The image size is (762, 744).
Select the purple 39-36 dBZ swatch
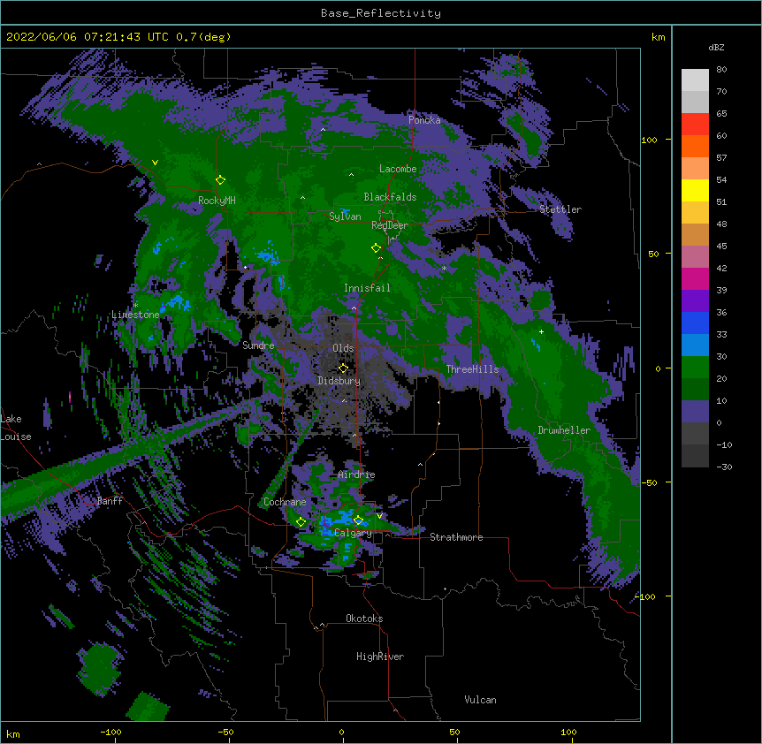[695, 300]
